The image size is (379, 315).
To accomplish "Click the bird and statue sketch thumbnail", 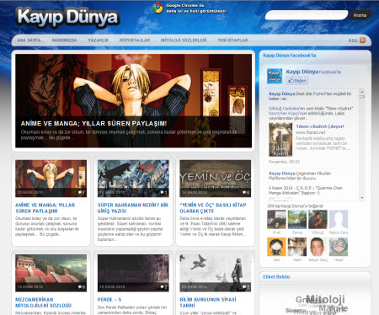I will (216, 273).
